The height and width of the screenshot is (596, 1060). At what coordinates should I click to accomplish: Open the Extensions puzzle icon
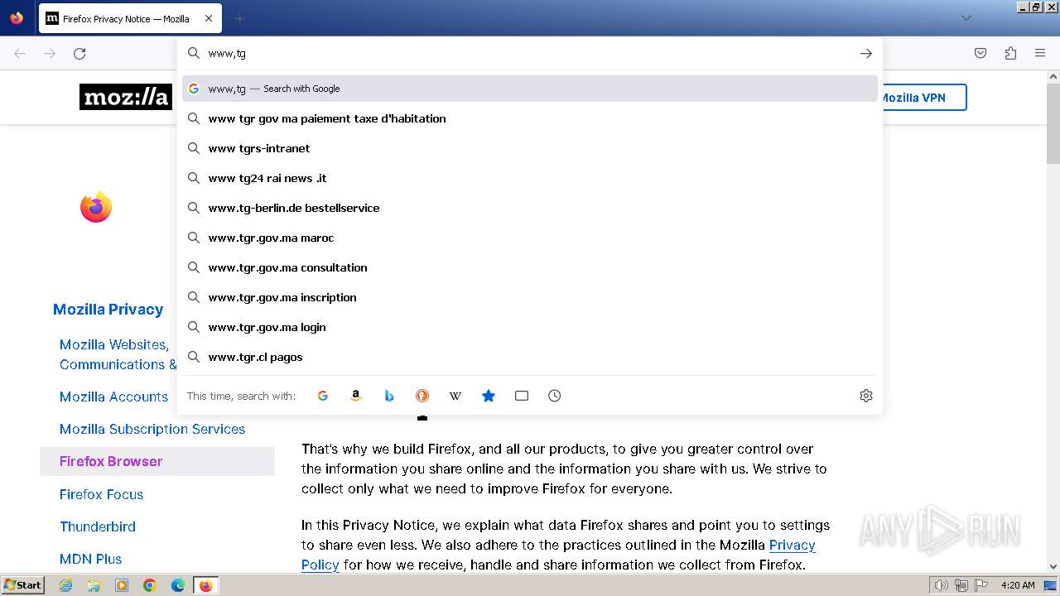coord(1010,54)
